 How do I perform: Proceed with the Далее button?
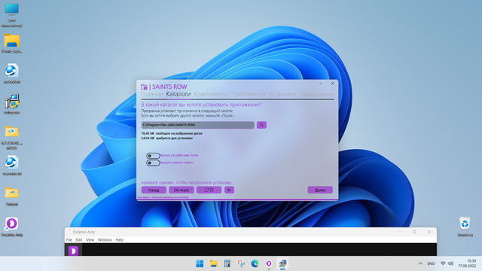tap(320, 190)
